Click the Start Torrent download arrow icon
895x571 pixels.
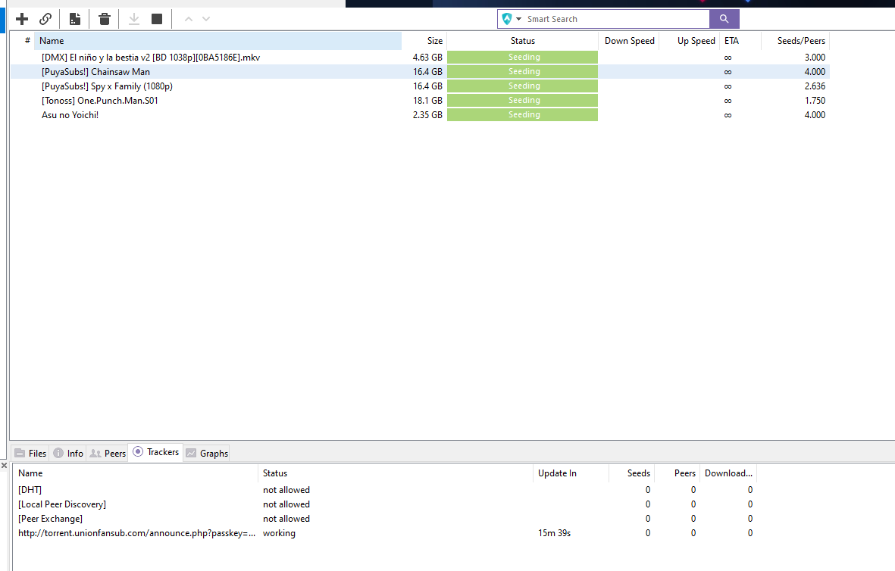[x=134, y=20]
